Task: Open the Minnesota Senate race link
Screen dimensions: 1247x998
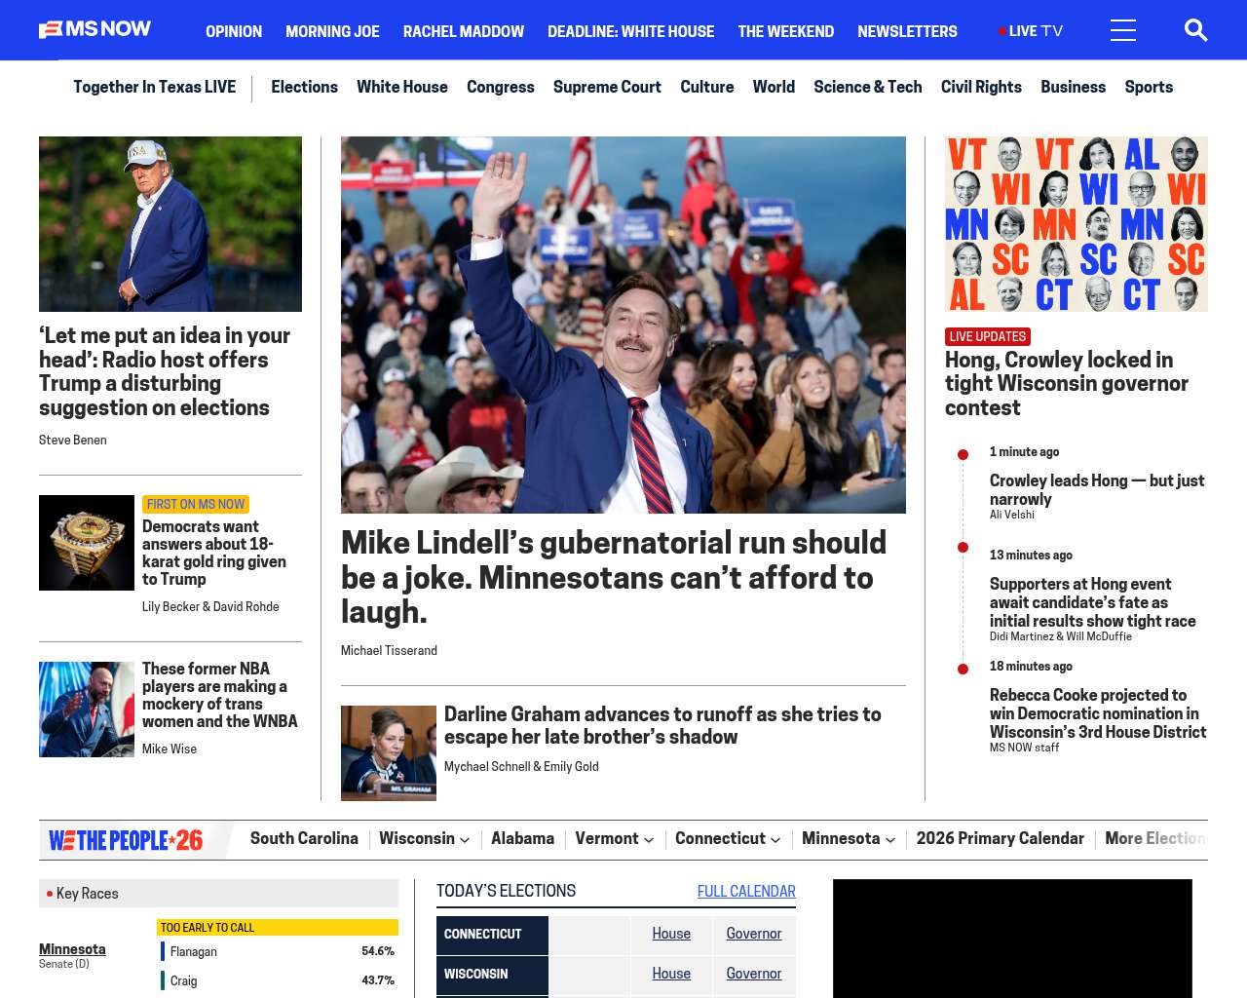Action: pyautogui.click(x=72, y=949)
